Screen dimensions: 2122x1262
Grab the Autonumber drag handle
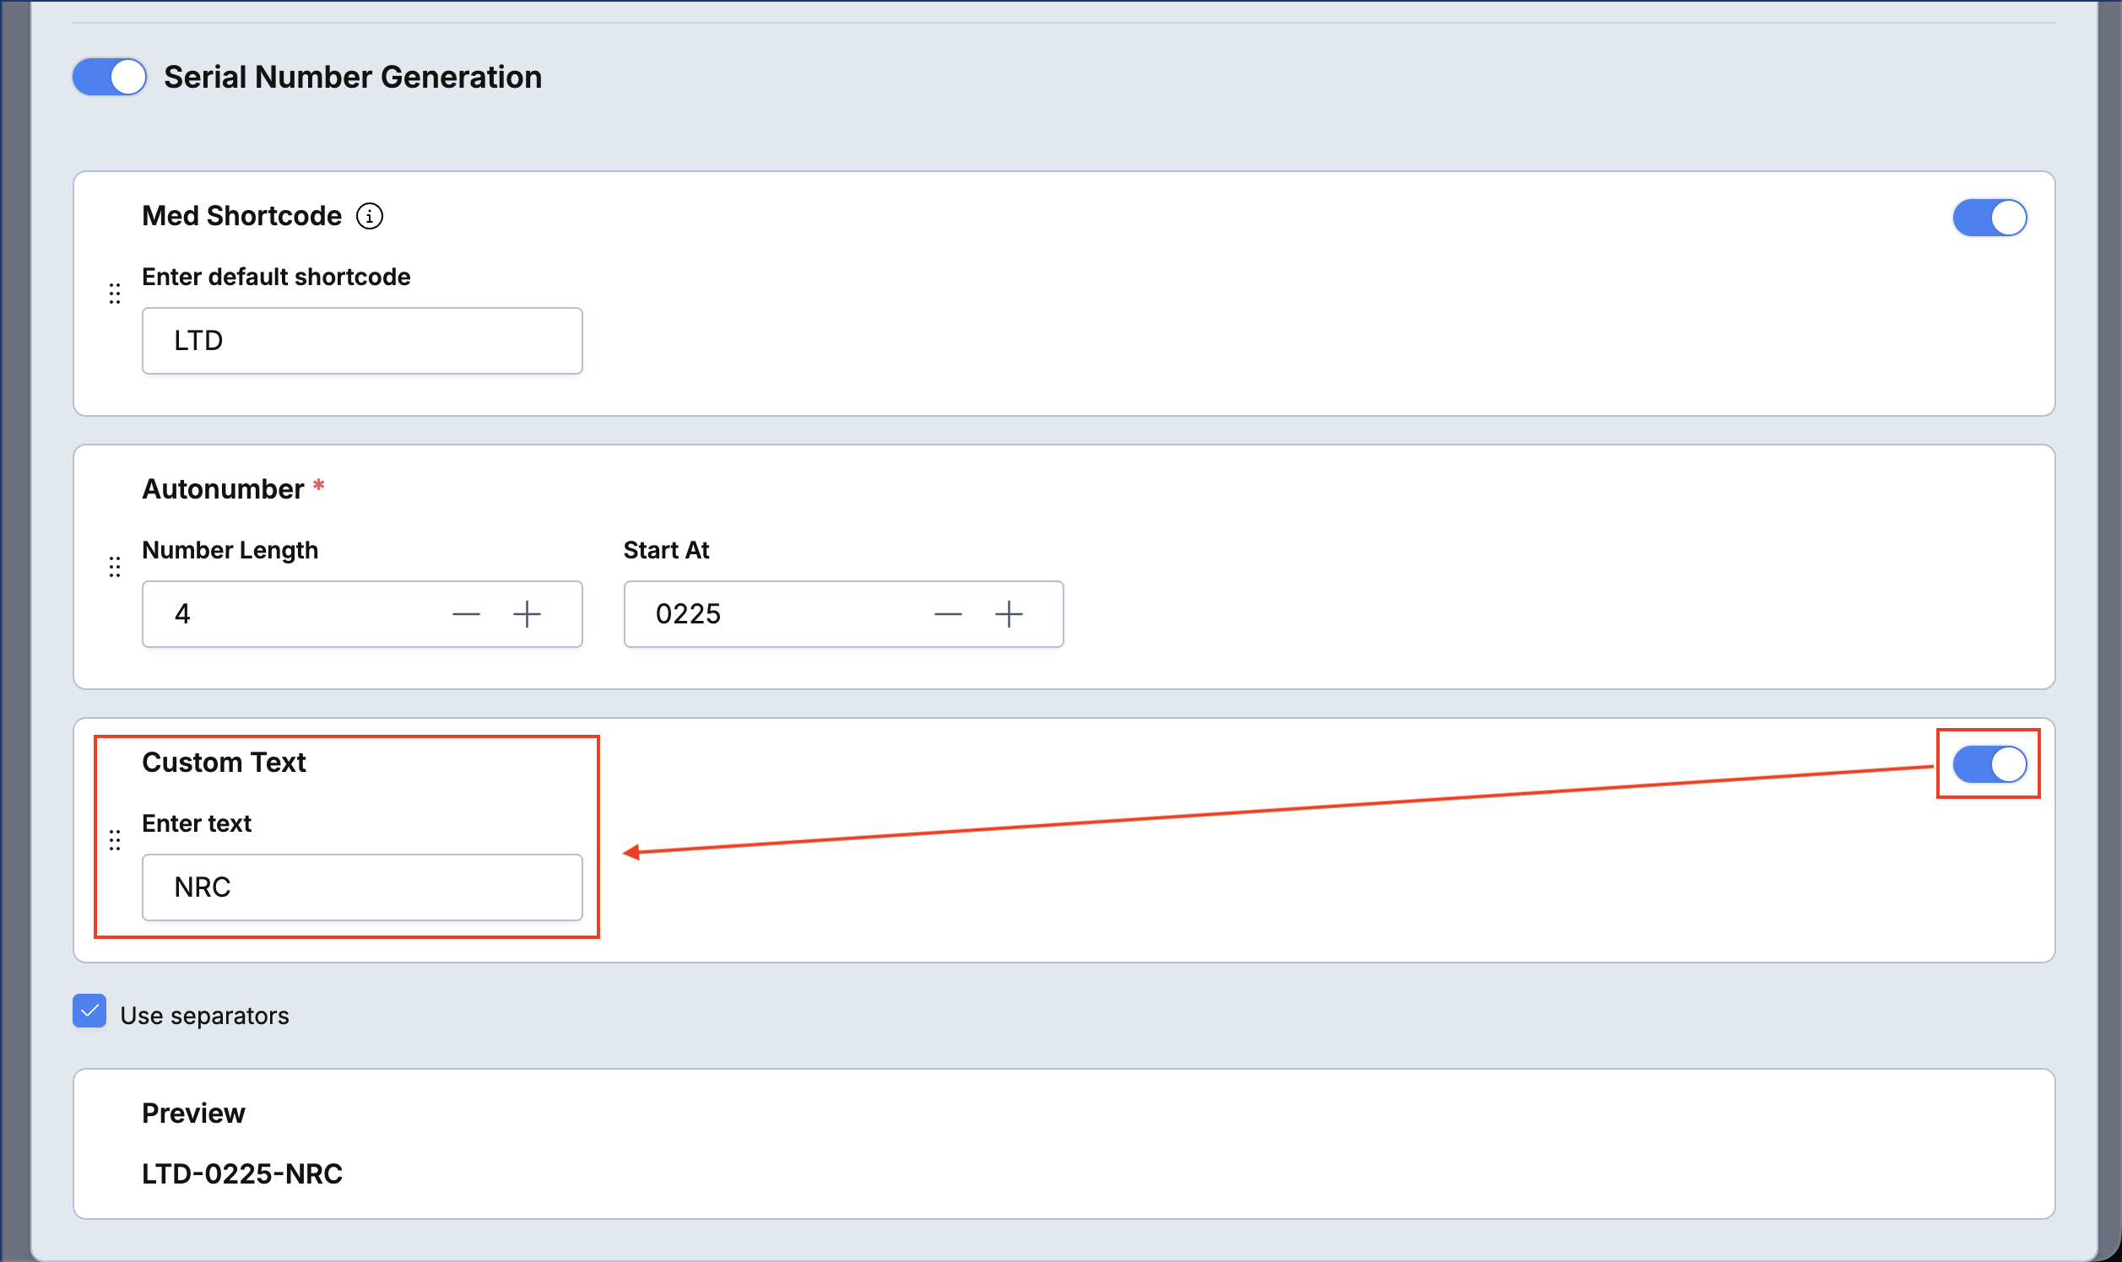[115, 567]
